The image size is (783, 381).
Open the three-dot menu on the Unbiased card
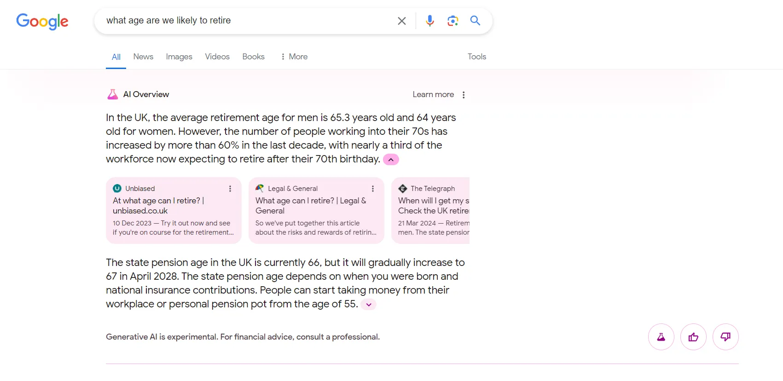[x=230, y=189]
